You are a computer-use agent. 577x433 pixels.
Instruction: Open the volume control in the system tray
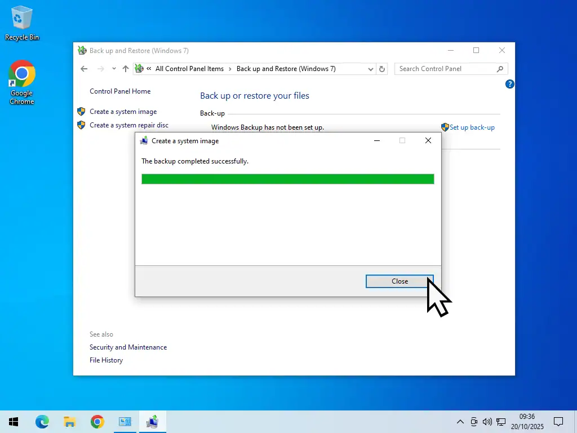[487, 421]
